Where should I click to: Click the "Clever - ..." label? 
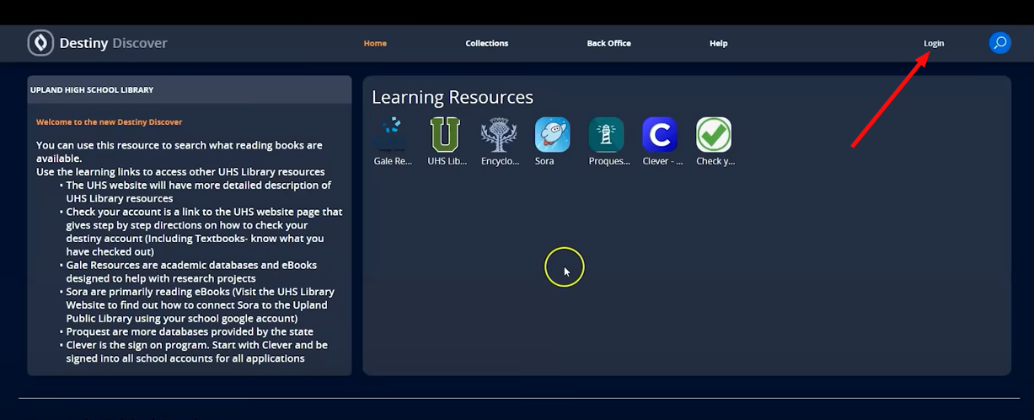pyautogui.click(x=662, y=161)
